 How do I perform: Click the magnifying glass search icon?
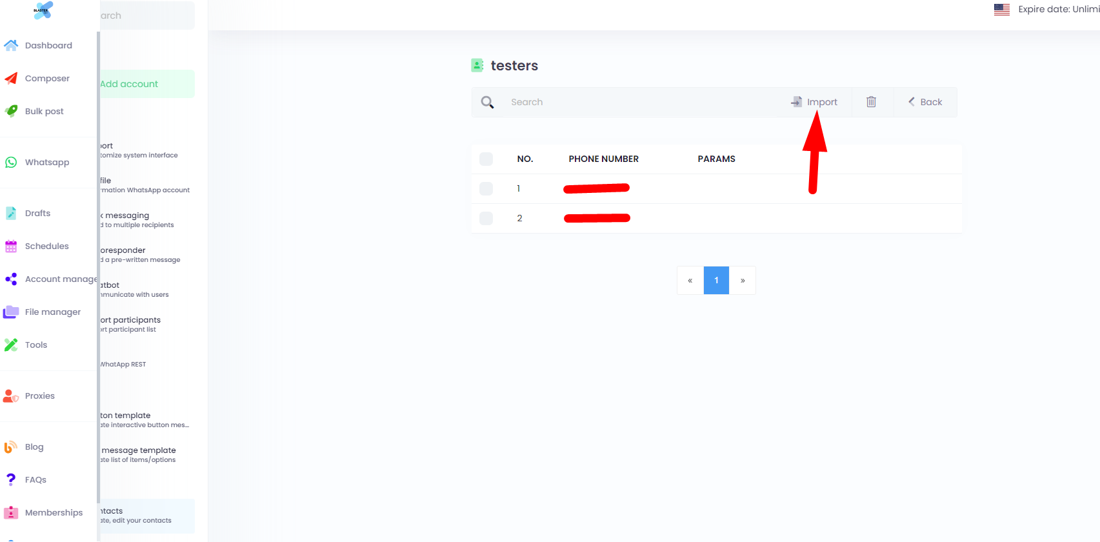coord(488,102)
